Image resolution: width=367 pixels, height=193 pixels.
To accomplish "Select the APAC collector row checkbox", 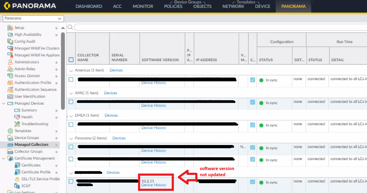I will click(x=71, y=102).
